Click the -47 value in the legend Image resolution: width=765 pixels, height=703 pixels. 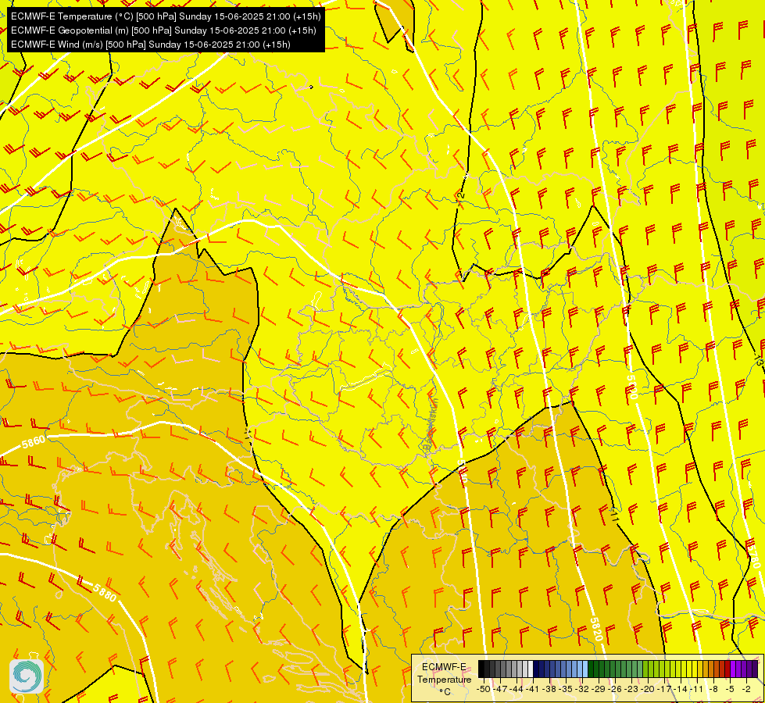500,689
